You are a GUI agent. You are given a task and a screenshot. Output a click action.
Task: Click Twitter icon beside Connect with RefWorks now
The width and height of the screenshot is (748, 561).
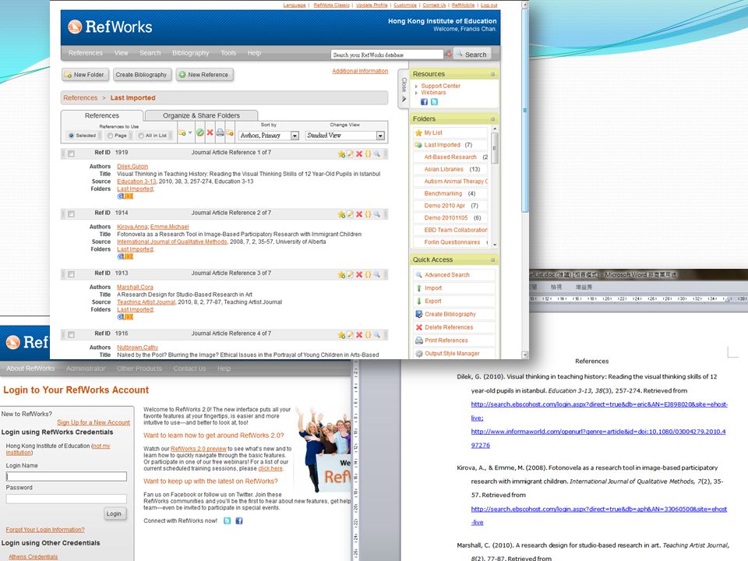point(227,521)
